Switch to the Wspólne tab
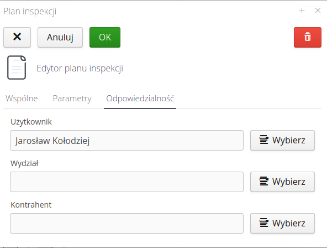The image size is (327, 248). (x=22, y=99)
